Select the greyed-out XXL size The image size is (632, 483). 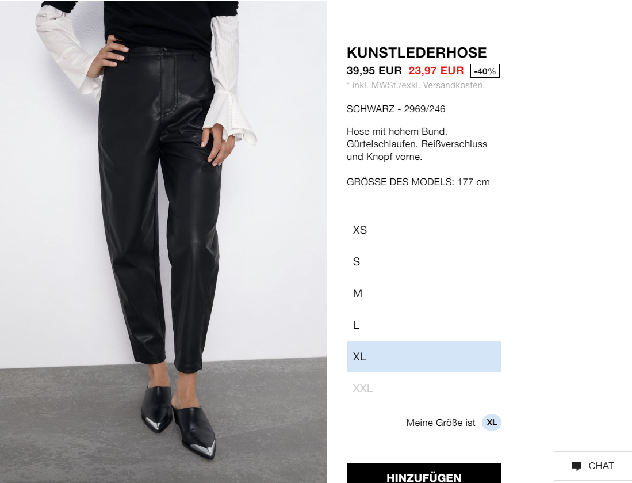pyautogui.click(x=424, y=388)
